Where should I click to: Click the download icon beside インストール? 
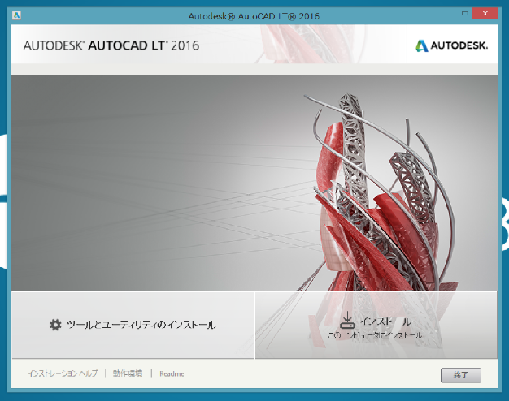tap(347, 320)
